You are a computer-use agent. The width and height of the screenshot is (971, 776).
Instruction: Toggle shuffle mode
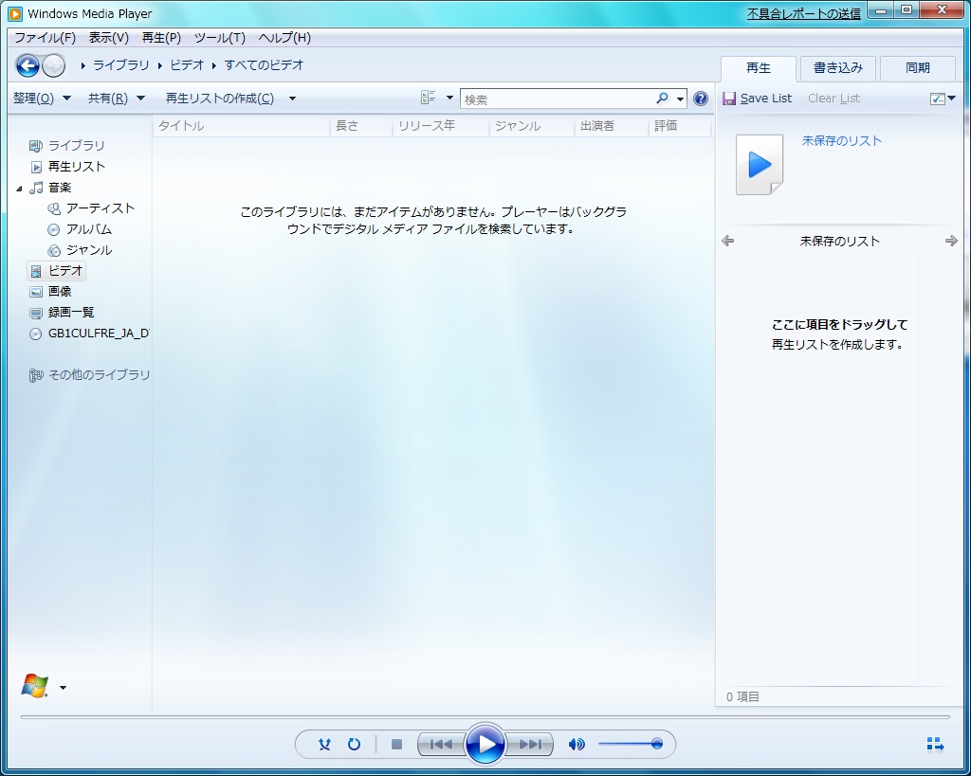coord(324,744)
